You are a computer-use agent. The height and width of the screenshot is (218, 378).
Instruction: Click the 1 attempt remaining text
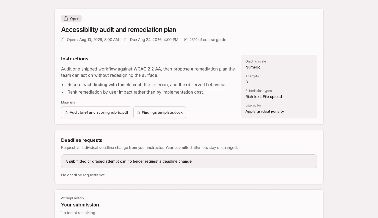pyautogui.click(x=78, y=213)
